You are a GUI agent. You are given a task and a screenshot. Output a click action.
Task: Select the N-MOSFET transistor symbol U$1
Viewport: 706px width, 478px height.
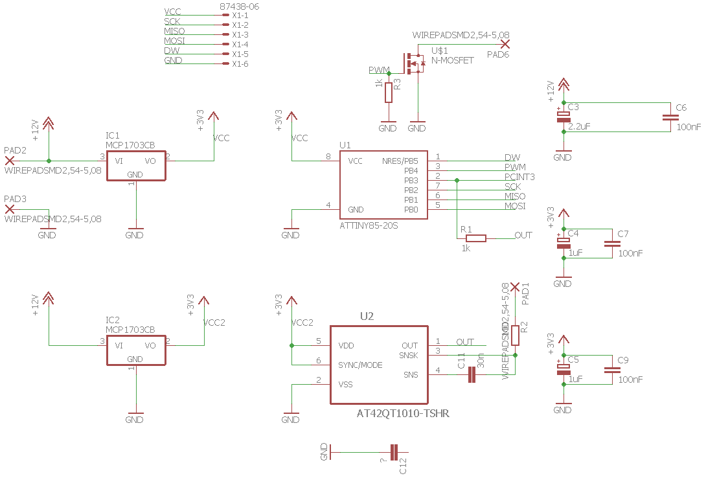click(415, 64)
